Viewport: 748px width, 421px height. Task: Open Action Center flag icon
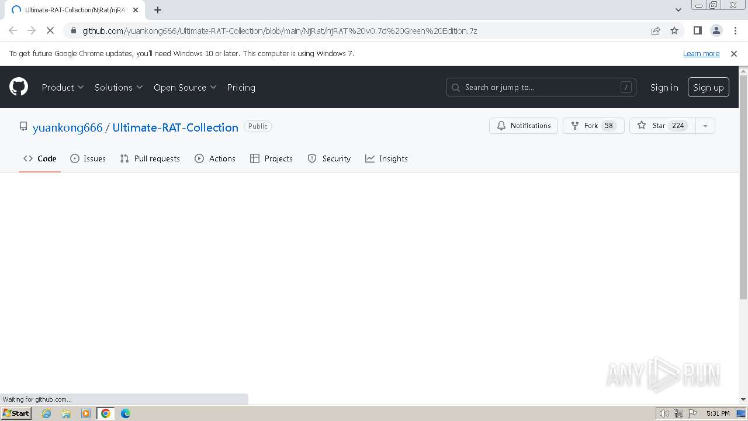pyautogui.click(x=692, y=413)
